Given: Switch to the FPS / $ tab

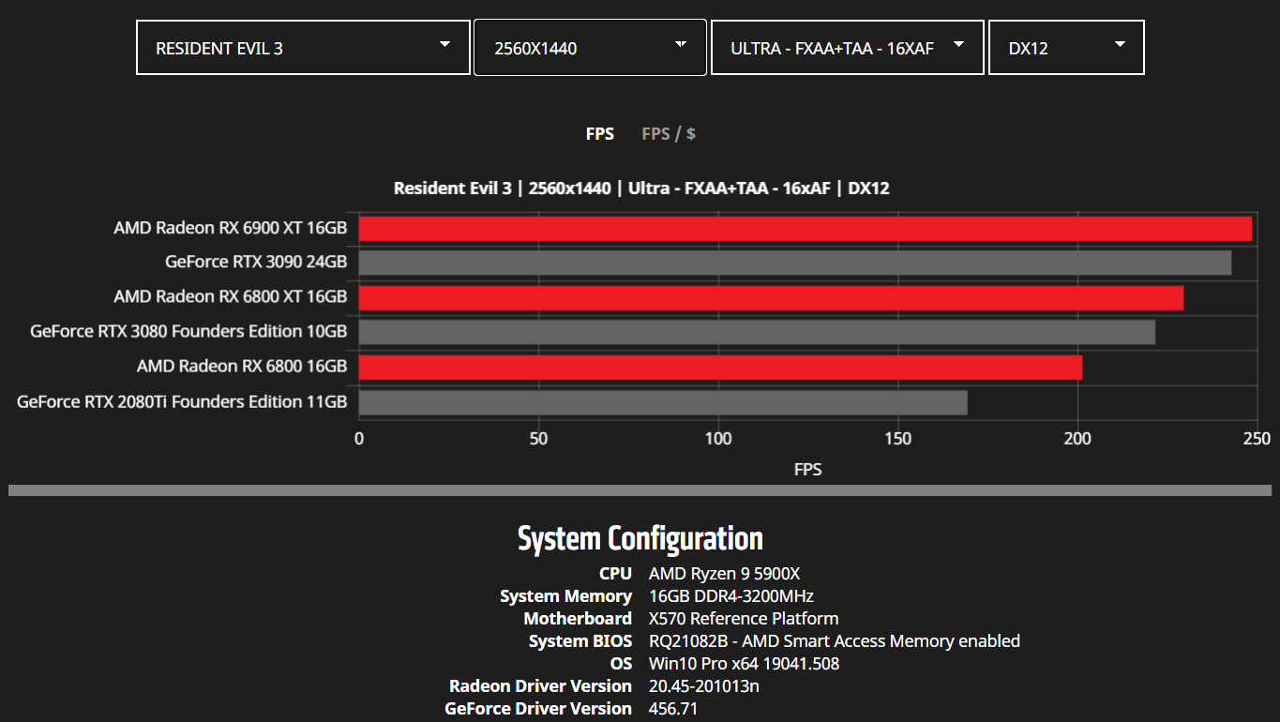Looking at the screenshot, I should tap(669, 134).
